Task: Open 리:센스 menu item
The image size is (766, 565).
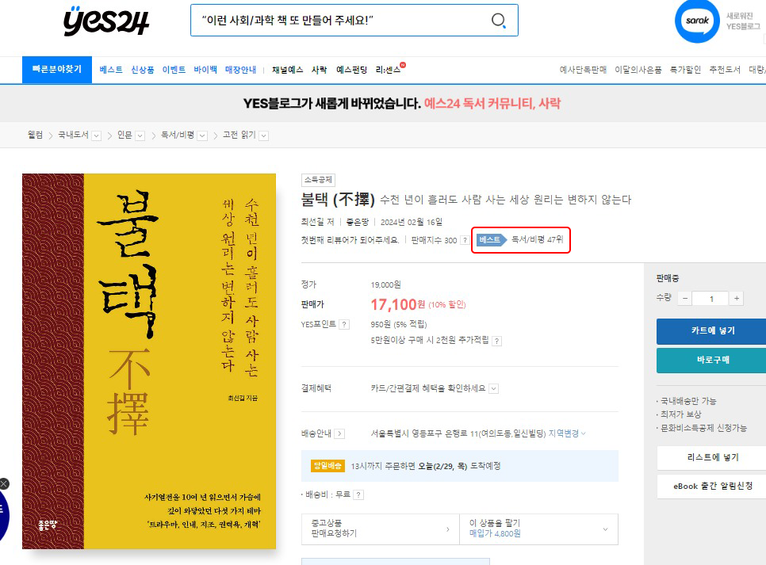Action: click(x=389, y=70)
